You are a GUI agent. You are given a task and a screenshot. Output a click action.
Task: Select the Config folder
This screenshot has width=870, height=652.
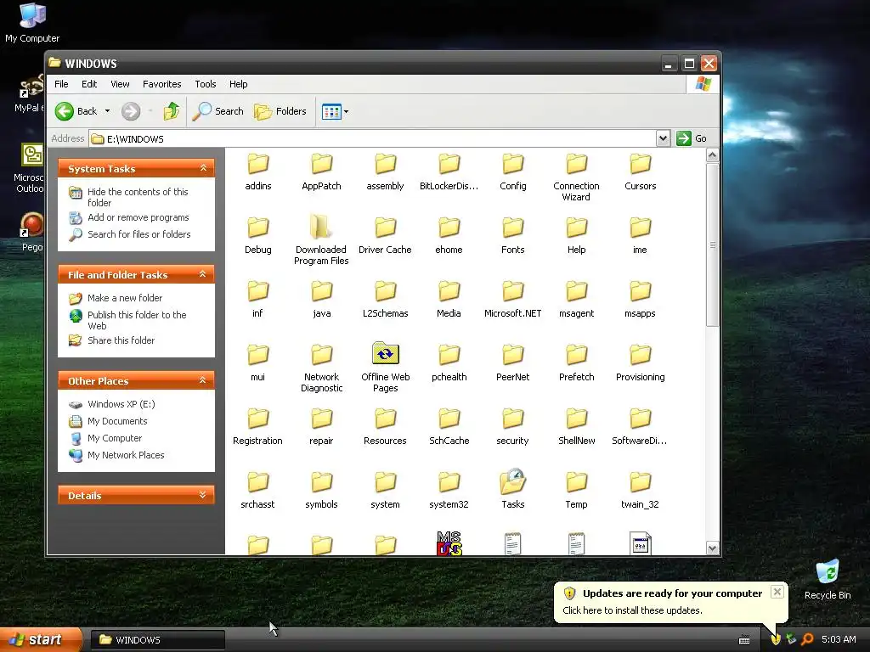(512, 172)
